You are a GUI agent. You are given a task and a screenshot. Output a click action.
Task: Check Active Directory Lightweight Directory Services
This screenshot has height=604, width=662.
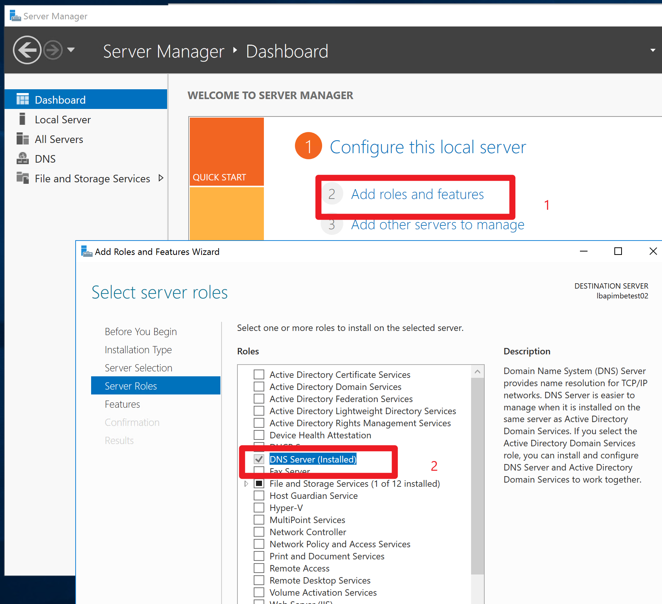(259, 411)
